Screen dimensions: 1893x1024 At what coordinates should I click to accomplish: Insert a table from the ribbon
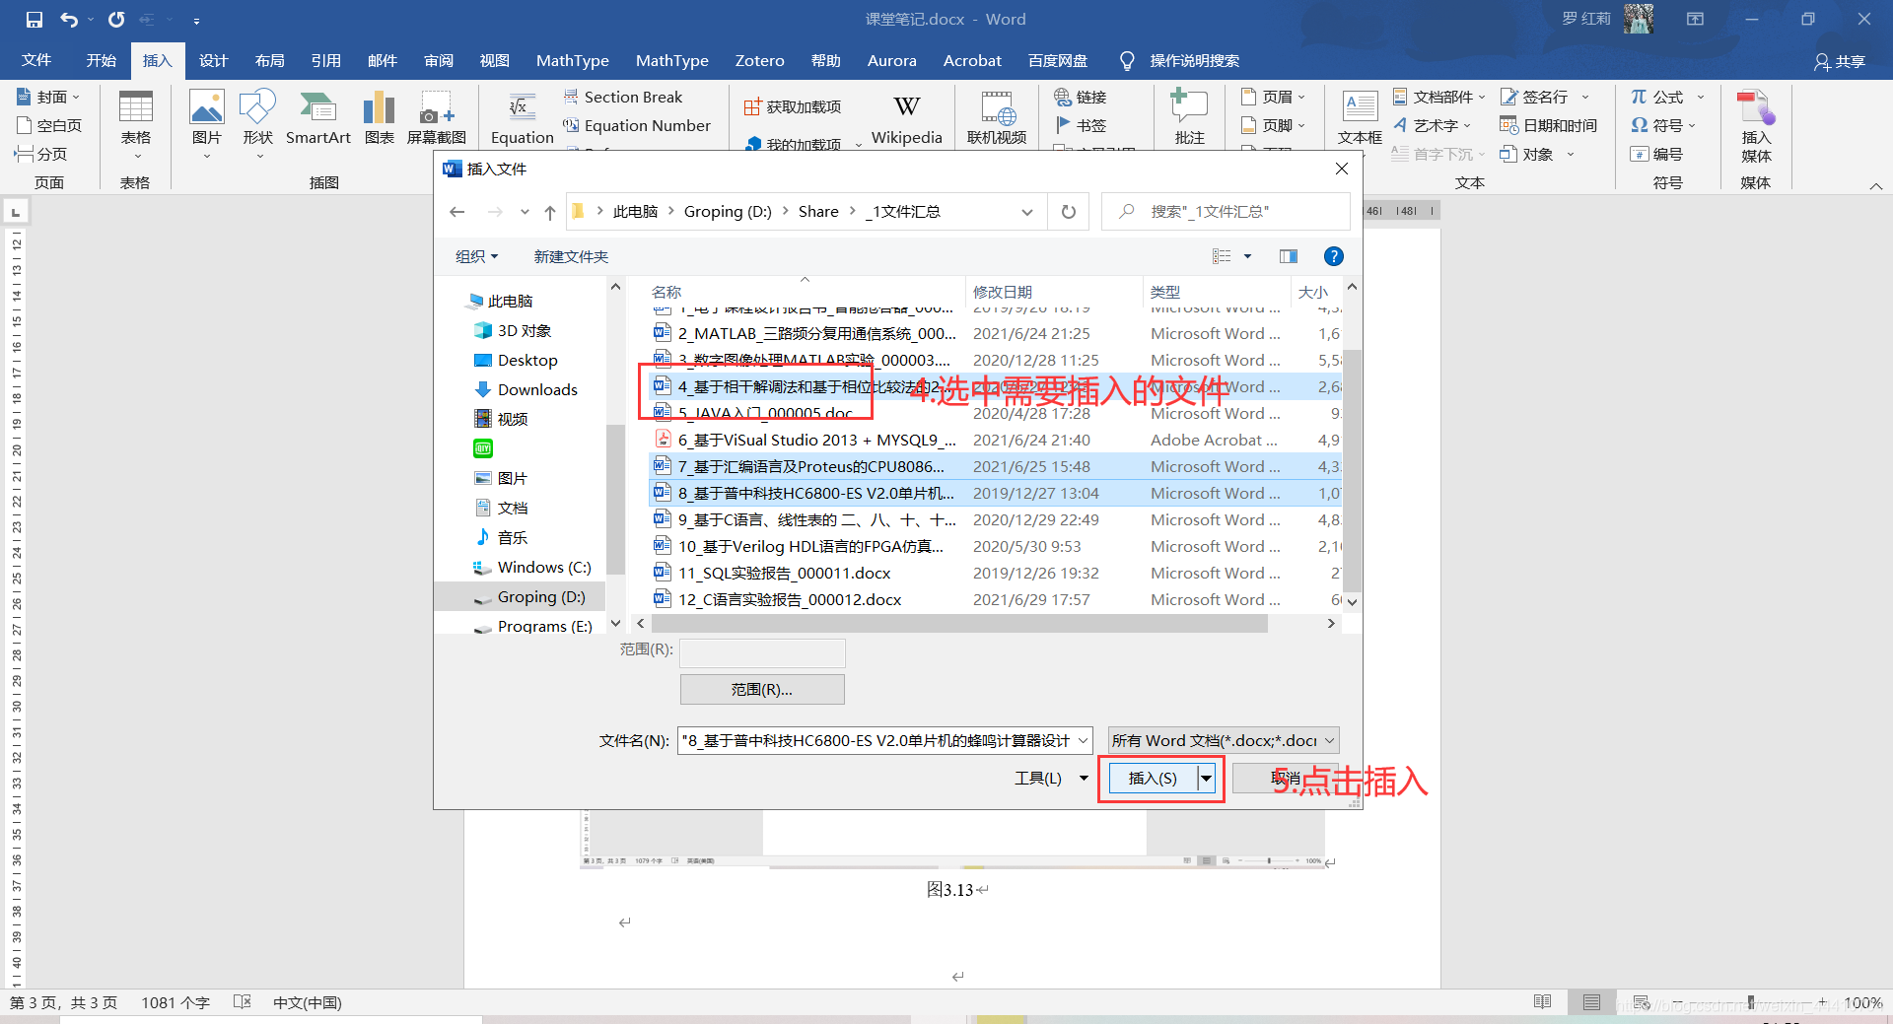pos(136,124)
